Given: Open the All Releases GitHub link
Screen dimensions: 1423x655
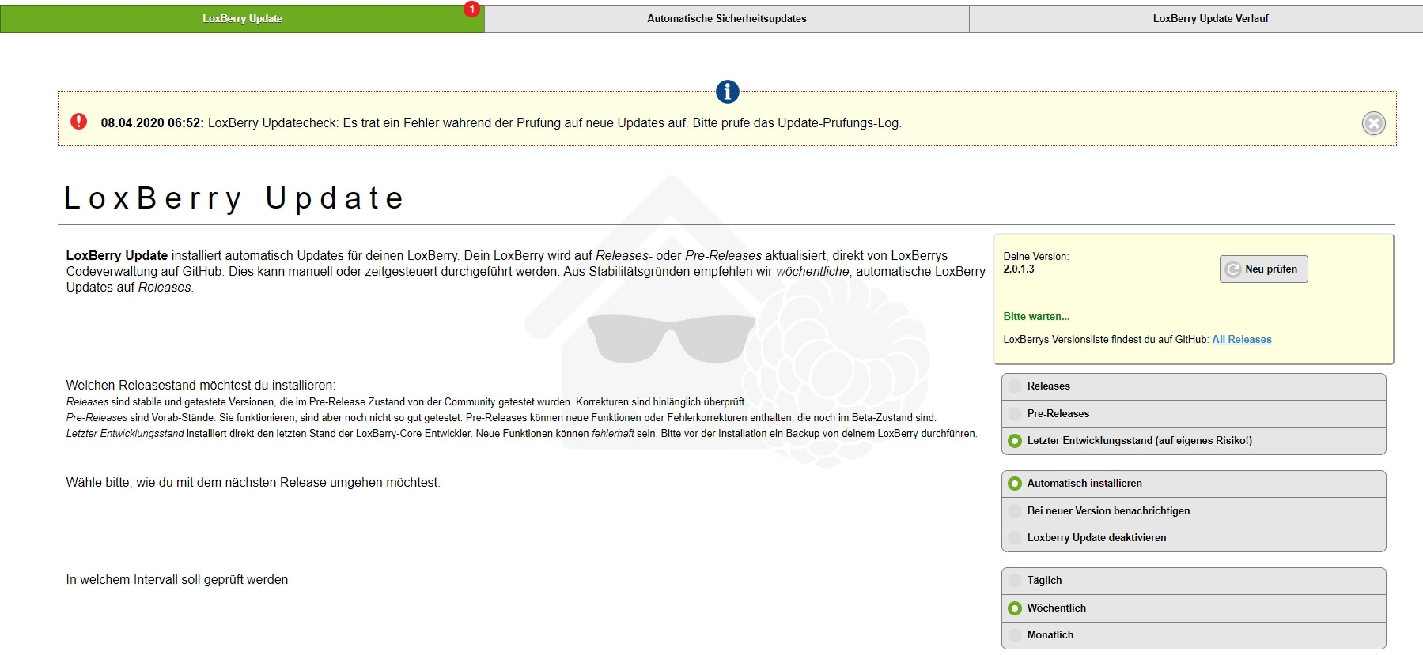Looking at the screenshot, I should 1242,340.
